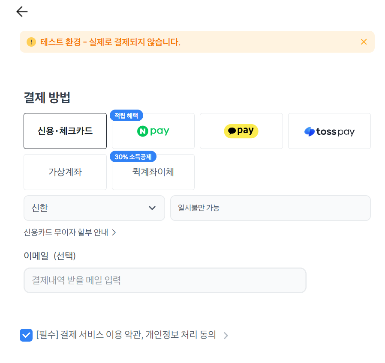Choose Kakao Pay logo payment
Screen dimensions: 385x363
coord(241,131)
